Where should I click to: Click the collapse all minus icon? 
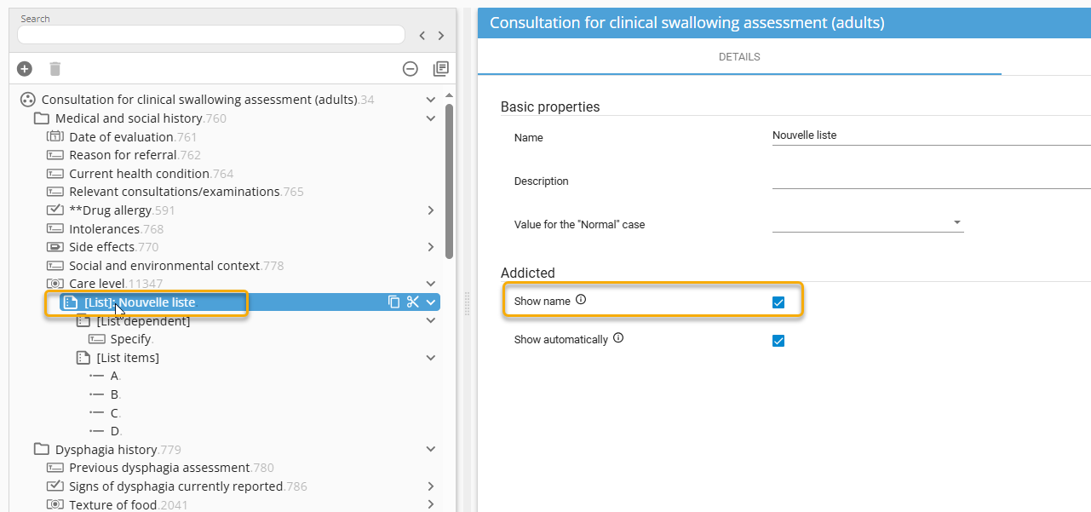411,69
